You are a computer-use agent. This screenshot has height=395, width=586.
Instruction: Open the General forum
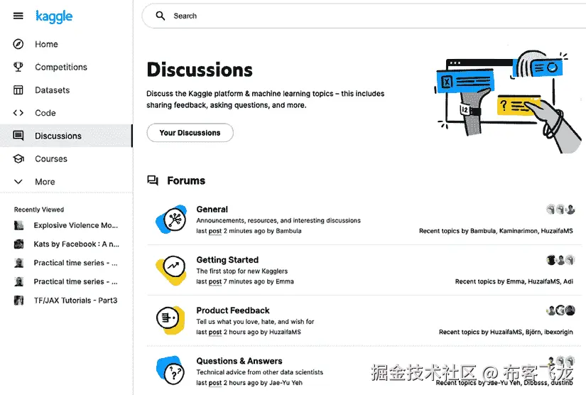coord(212,210)
